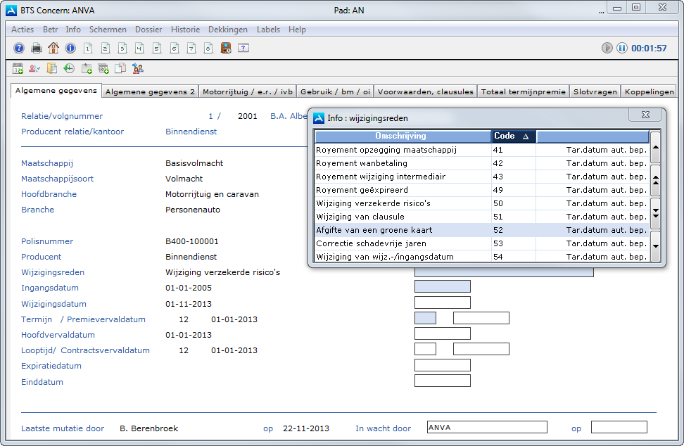The image size is (684, 446).
Task: Click the blue help question mark icon
Action: tap(19, 48)
